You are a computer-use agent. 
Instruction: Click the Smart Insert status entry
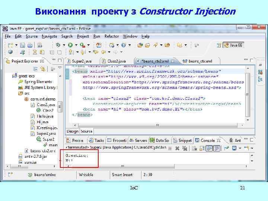[122, 175]
